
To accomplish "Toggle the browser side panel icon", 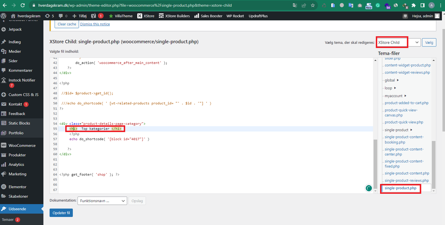I will tap(422, 6).
